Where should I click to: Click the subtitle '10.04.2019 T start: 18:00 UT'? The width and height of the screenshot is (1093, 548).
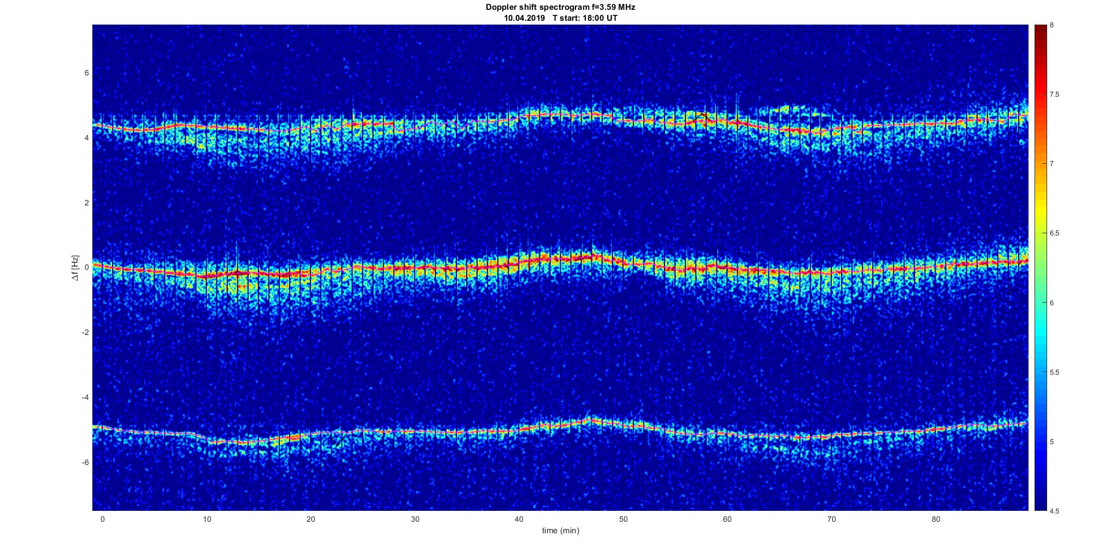[x=560, y=18]
